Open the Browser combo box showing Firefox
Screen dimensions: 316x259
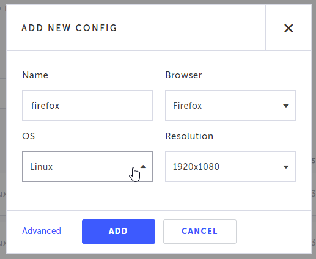tap(230, 106)
